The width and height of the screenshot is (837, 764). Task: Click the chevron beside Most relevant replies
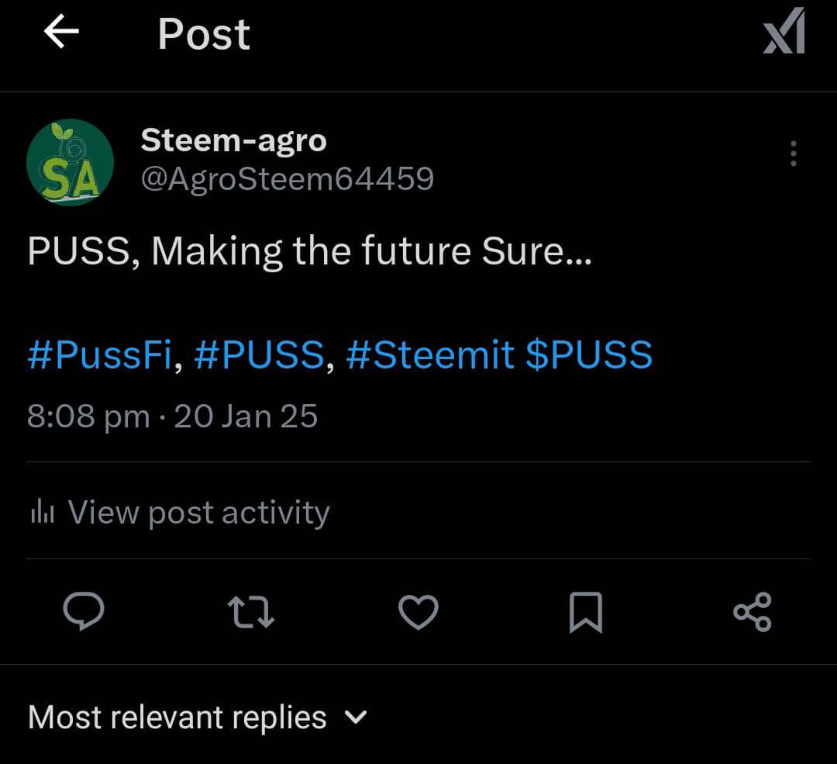click(x=355, y=717)
